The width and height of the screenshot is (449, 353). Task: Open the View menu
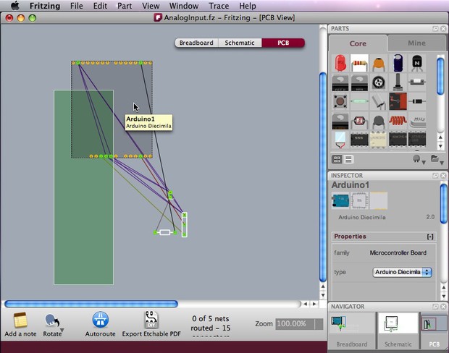[x=151, y=6]
